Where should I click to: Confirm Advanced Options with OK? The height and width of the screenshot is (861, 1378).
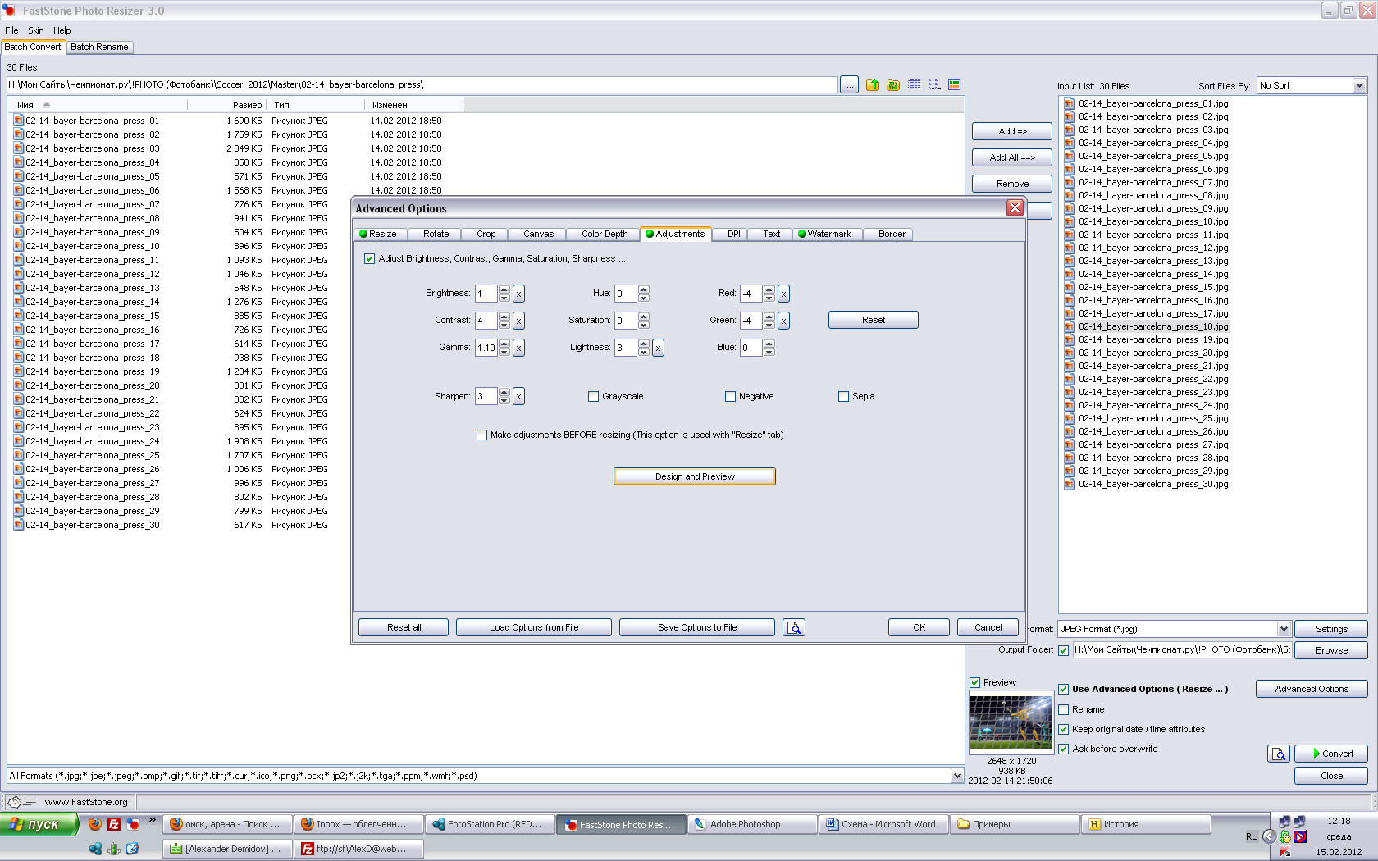(x=919, y=627)
